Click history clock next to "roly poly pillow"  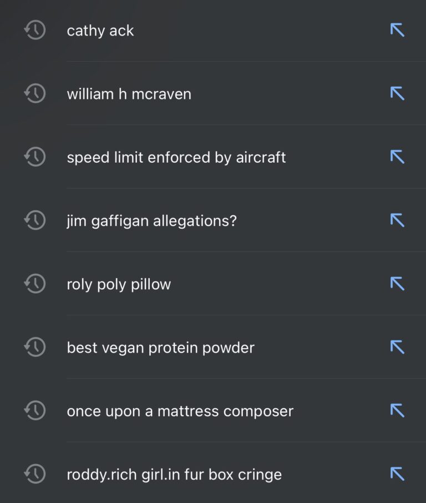[34, 284]
